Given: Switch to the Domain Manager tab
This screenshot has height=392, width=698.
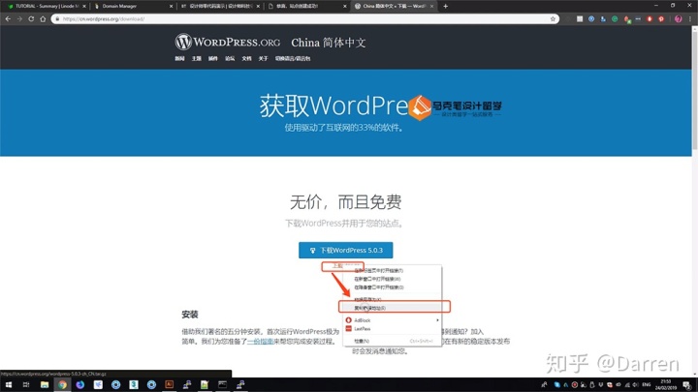Looking at the screenshot, I should (132, 6).
